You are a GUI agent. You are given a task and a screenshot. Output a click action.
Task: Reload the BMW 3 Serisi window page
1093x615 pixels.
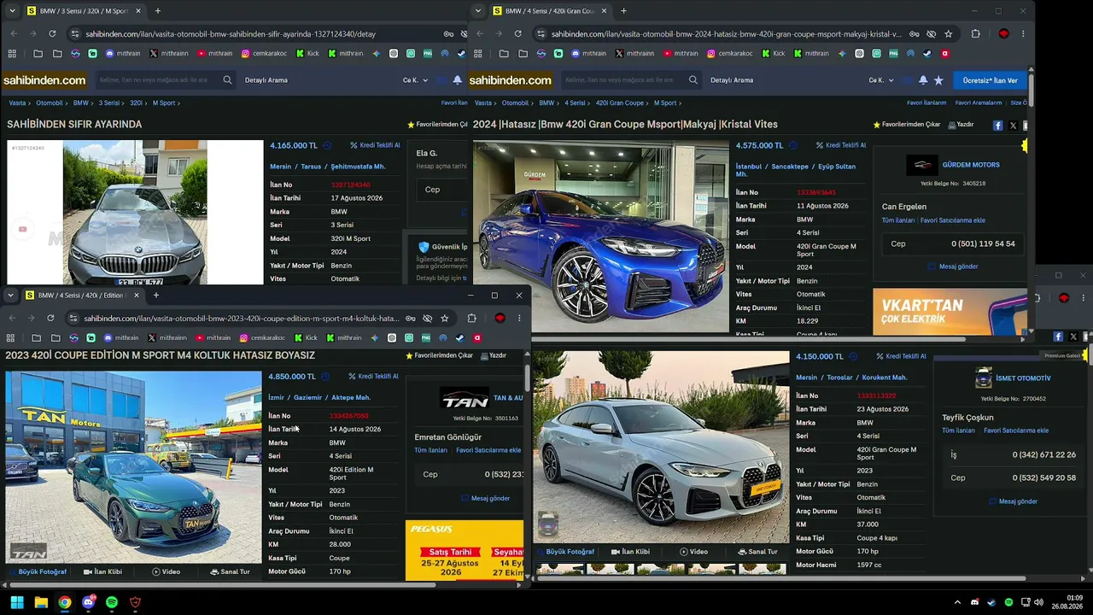52,34
